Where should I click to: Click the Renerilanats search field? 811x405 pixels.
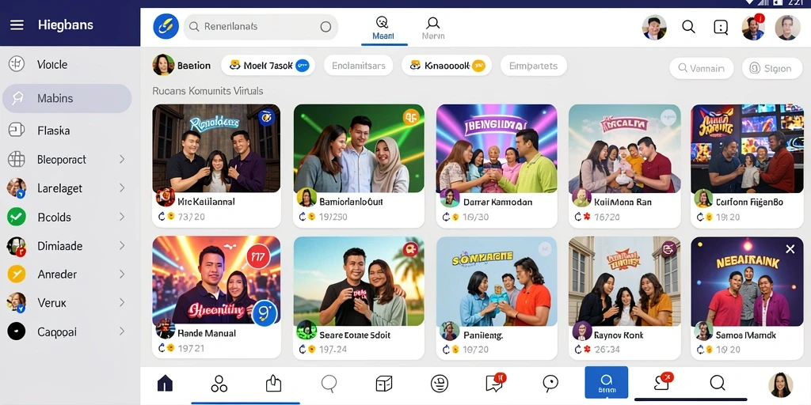point(261,26)
